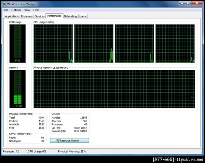The width and height of the screenshot is (205, 163).
Task: Click the third CPU usage history graph
Action: [x=134, y=43]
